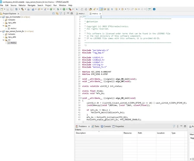The width and height of the screenshot is (194, 161).
Task: Open the Build hammer dropdown arrow
Action: tap(25, 9)
